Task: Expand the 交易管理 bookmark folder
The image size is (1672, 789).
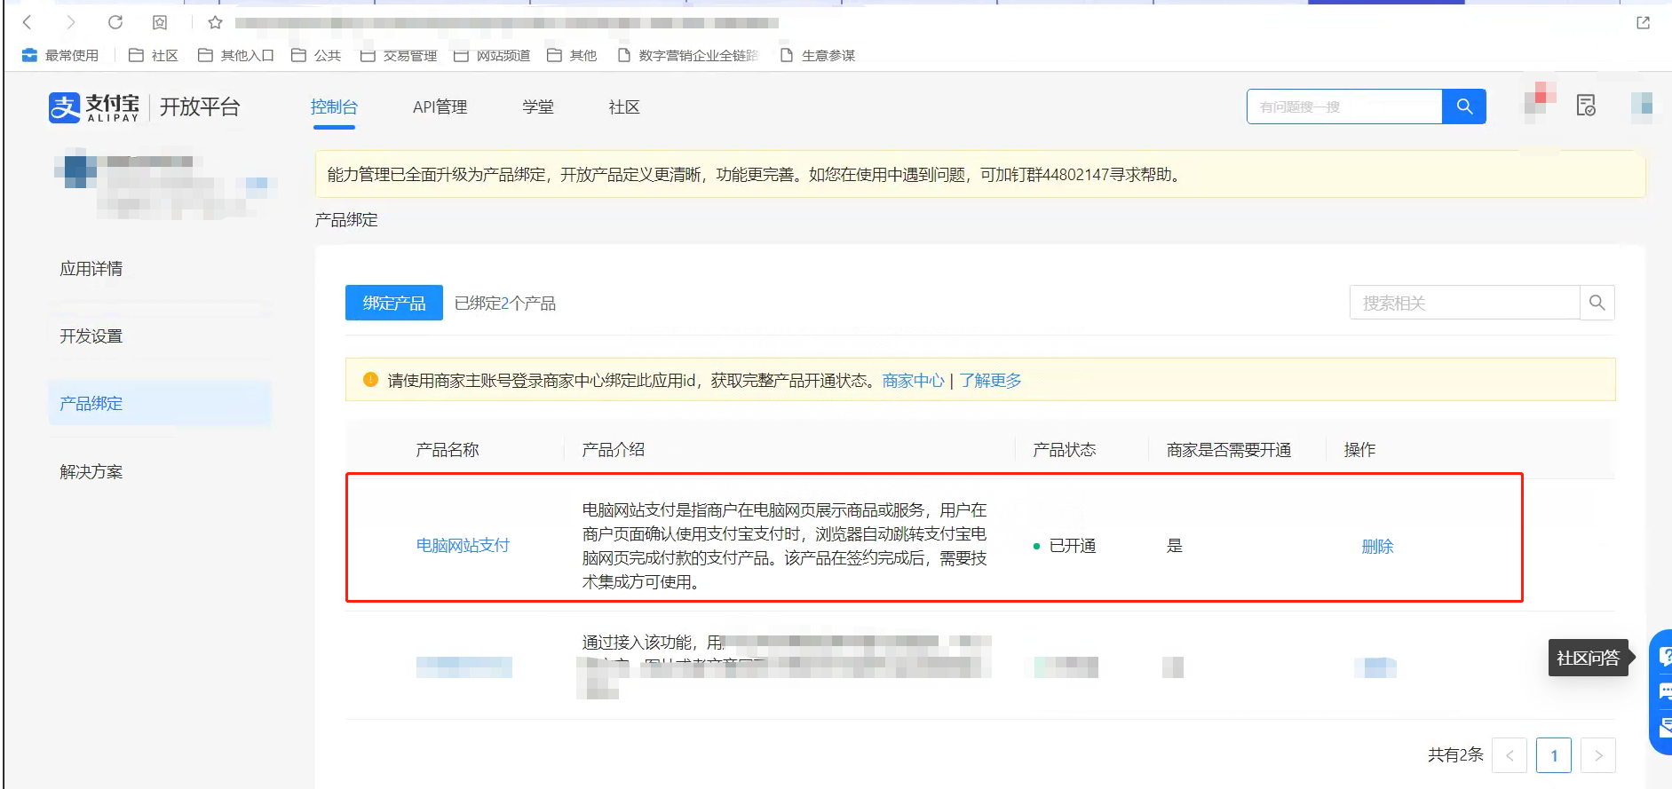Action: point(399,55)
